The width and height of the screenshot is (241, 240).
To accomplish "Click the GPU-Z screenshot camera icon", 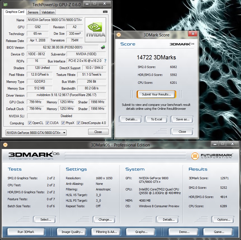I will 105,12.
